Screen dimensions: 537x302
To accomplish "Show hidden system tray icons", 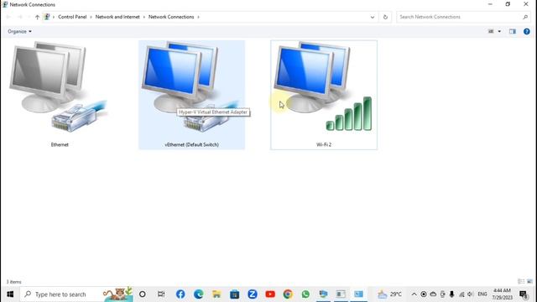I will 414,294.
